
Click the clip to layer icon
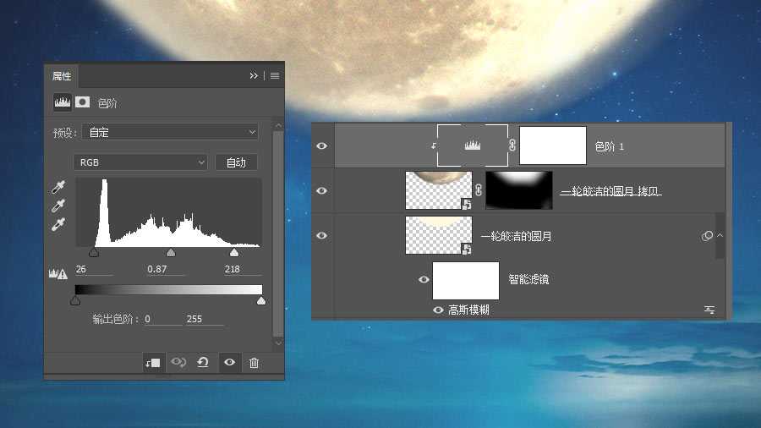[x=151, y=362]
